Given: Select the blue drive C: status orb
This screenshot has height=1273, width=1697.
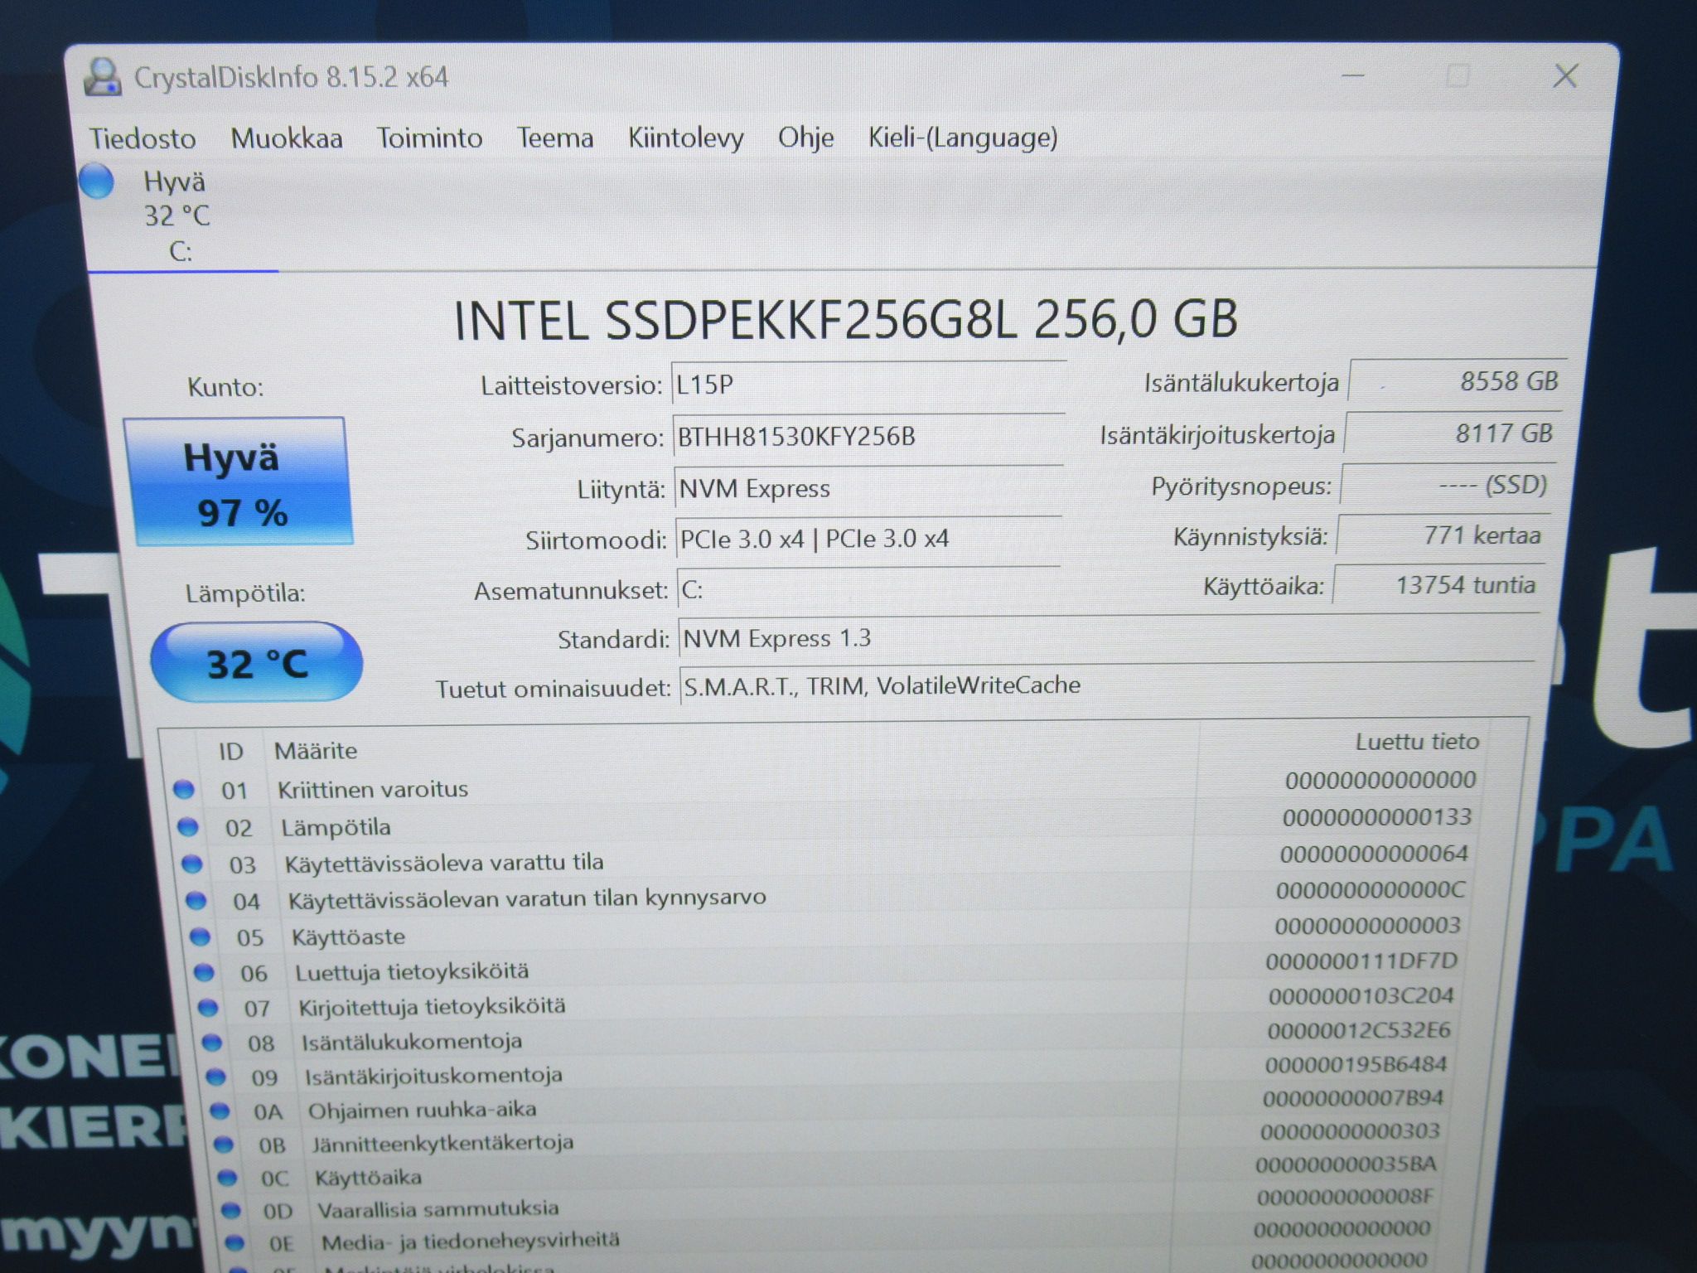Looking at the screenshot, I should point(97,182).
